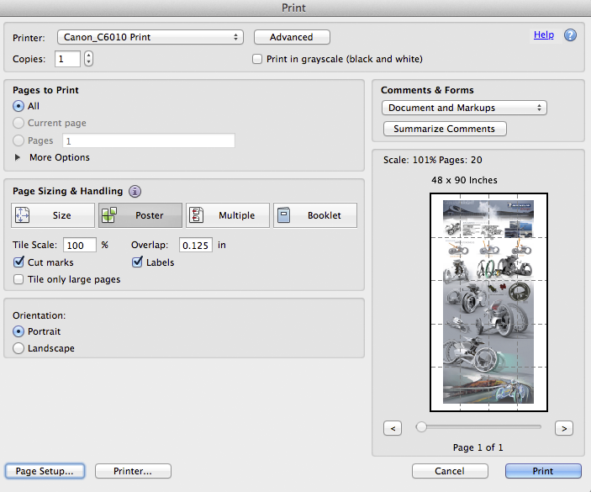Open Page Setup dialog
Viewport: 591px width, 492px height.
click(x=45, y=471)
